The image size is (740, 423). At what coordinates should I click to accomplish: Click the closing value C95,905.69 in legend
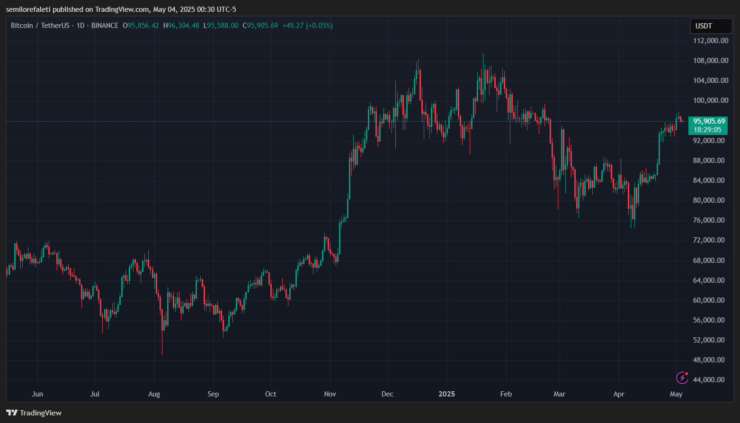pos(260,26)
